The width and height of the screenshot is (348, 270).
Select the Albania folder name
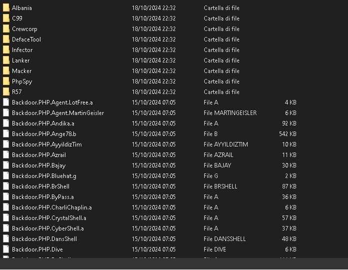pyautogui.click(x=22, y=8)
